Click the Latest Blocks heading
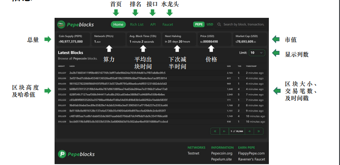The height and width of the screenshot is (165, 340). pyautogui.click(x=71, y=53)
